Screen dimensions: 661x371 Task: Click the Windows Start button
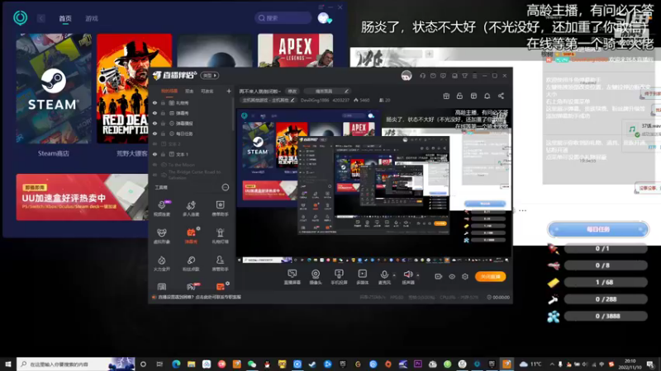[8, 364]
